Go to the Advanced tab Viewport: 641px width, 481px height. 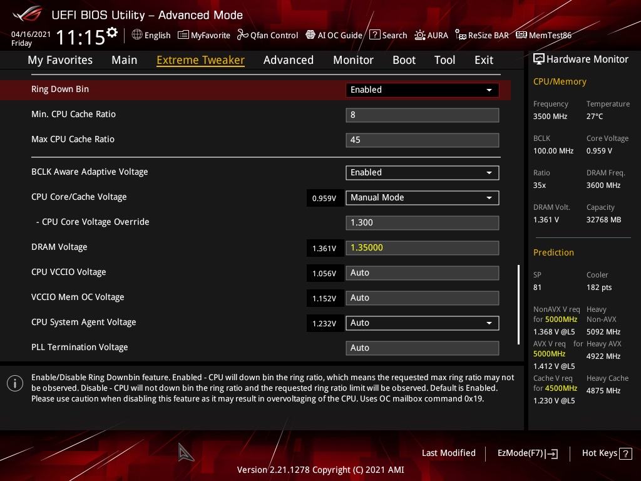click(x=288, y=60)
